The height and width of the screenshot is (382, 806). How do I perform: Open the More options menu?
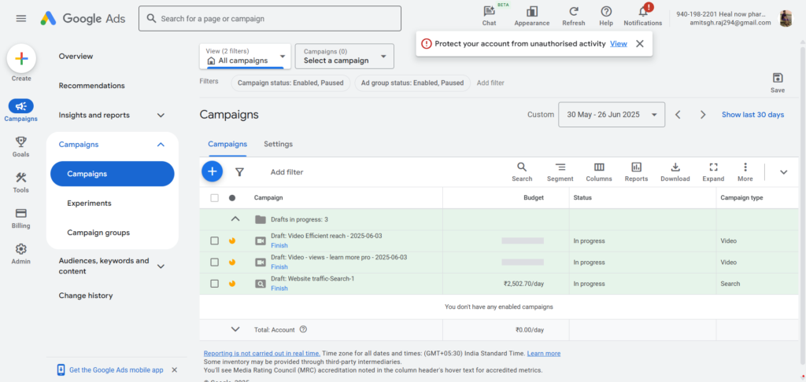point(745,172)
